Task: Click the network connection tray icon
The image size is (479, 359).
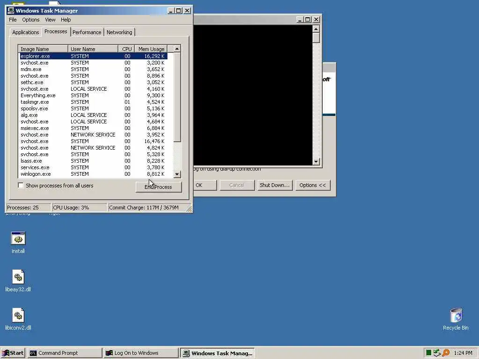Action: point(437,353)
